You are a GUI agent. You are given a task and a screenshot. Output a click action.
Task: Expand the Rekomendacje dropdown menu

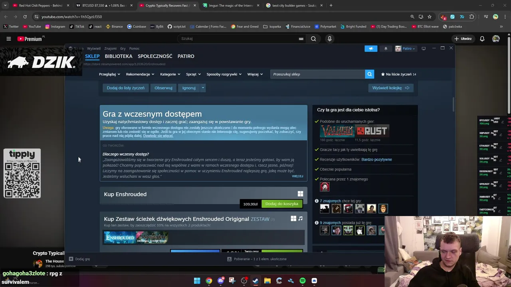point(140,74)
